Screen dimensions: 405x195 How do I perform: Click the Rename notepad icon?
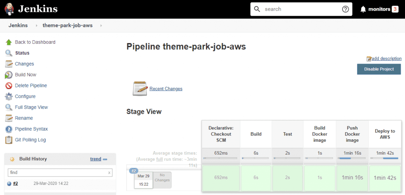coord(9,118)
